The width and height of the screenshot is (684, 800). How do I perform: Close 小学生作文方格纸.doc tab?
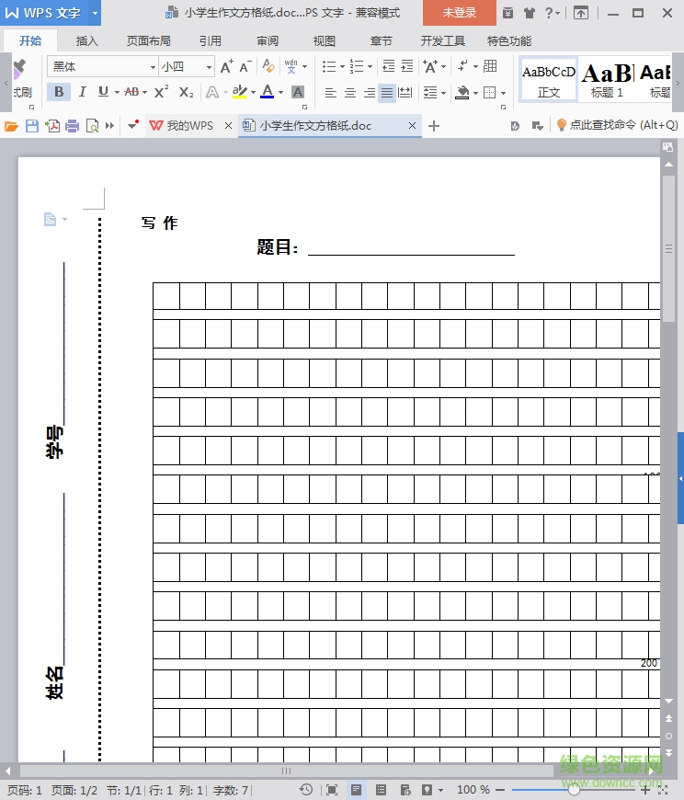412,125
